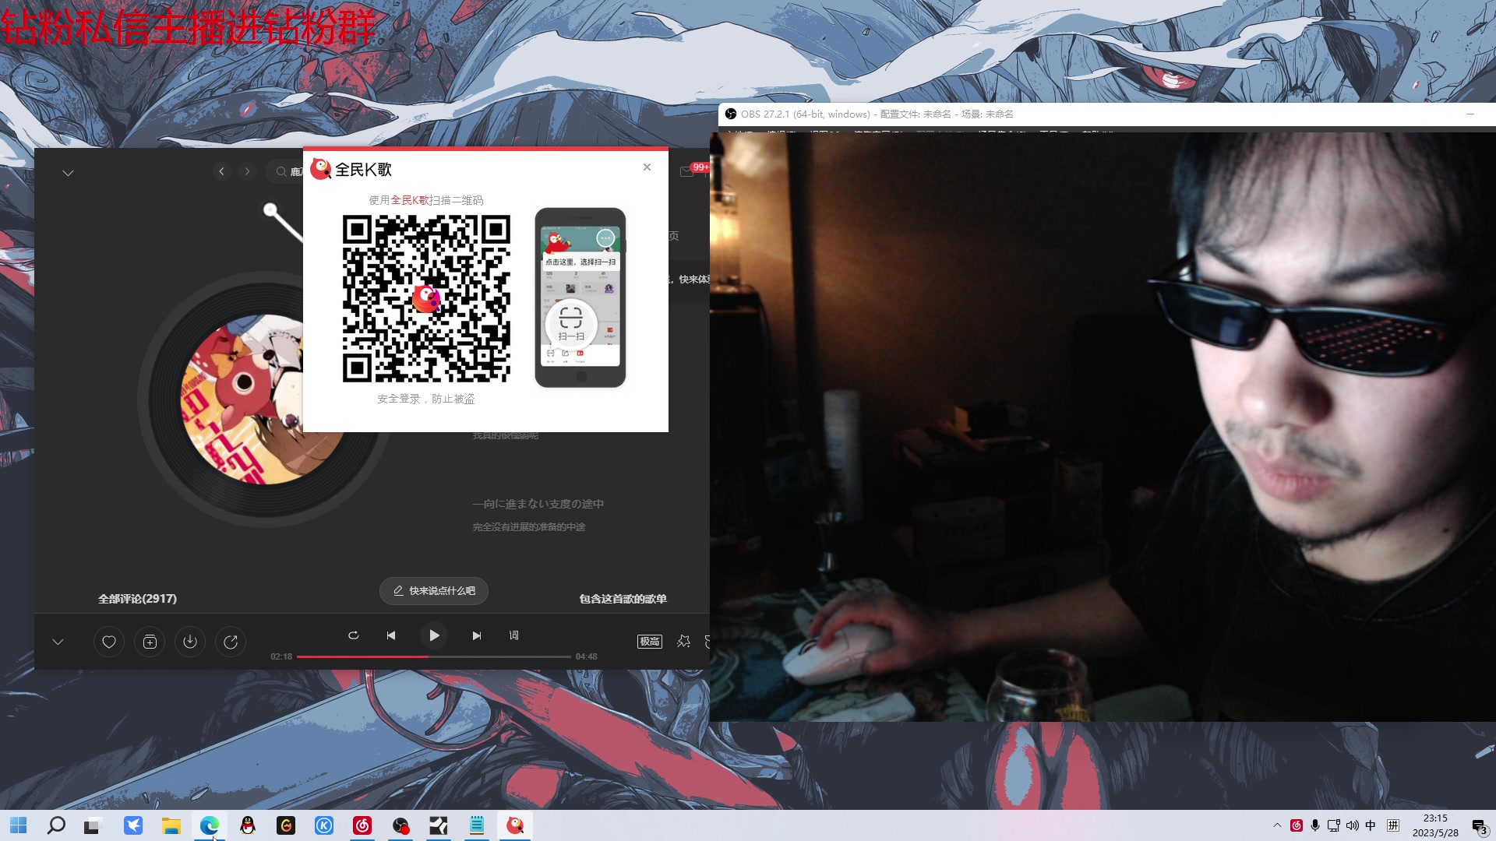Open the mail messages icon with 99+ badge

[687, 171]
